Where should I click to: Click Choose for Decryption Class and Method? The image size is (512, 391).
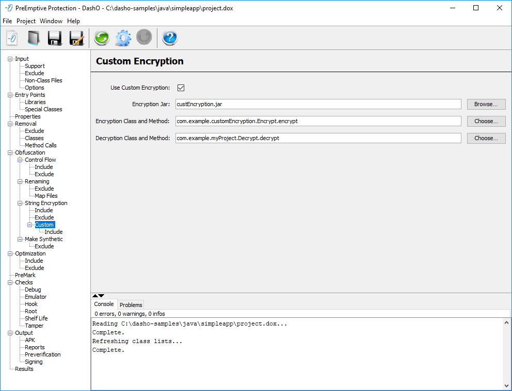click(x=486, y=138)
